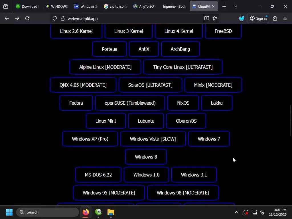Open the extensions puzzle icon

click(275, 18)
